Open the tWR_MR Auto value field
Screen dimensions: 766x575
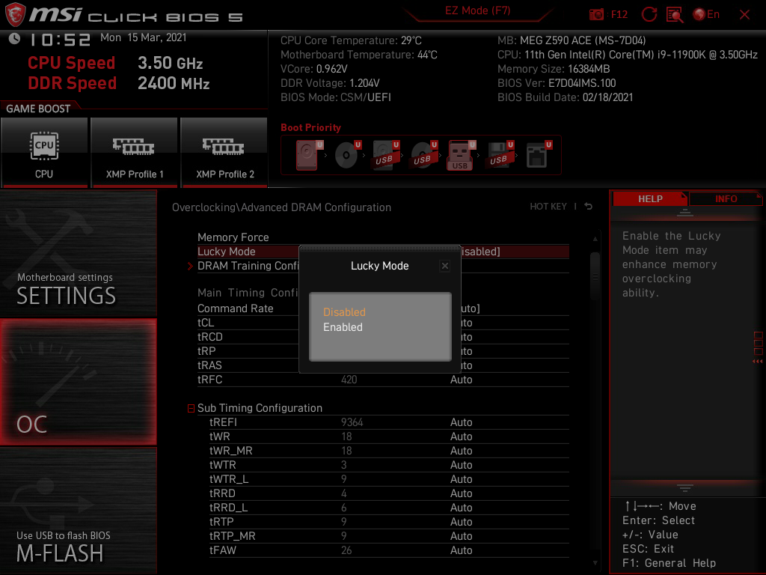tap(461, 450)
